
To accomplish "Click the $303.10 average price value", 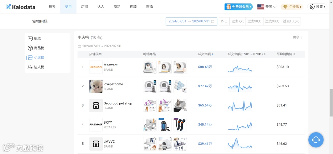I will (283, 67).
